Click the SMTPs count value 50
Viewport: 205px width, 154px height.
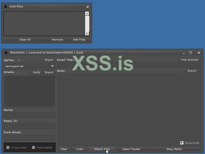click(19, 60)
